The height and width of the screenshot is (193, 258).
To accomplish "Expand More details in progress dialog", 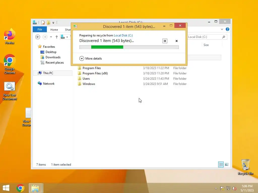I will tap(91, 58).
